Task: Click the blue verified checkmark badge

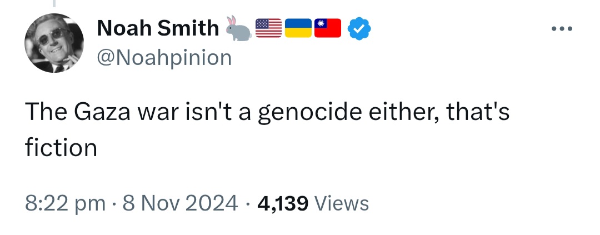Action: pyautogui.click(x=359, y=28)
